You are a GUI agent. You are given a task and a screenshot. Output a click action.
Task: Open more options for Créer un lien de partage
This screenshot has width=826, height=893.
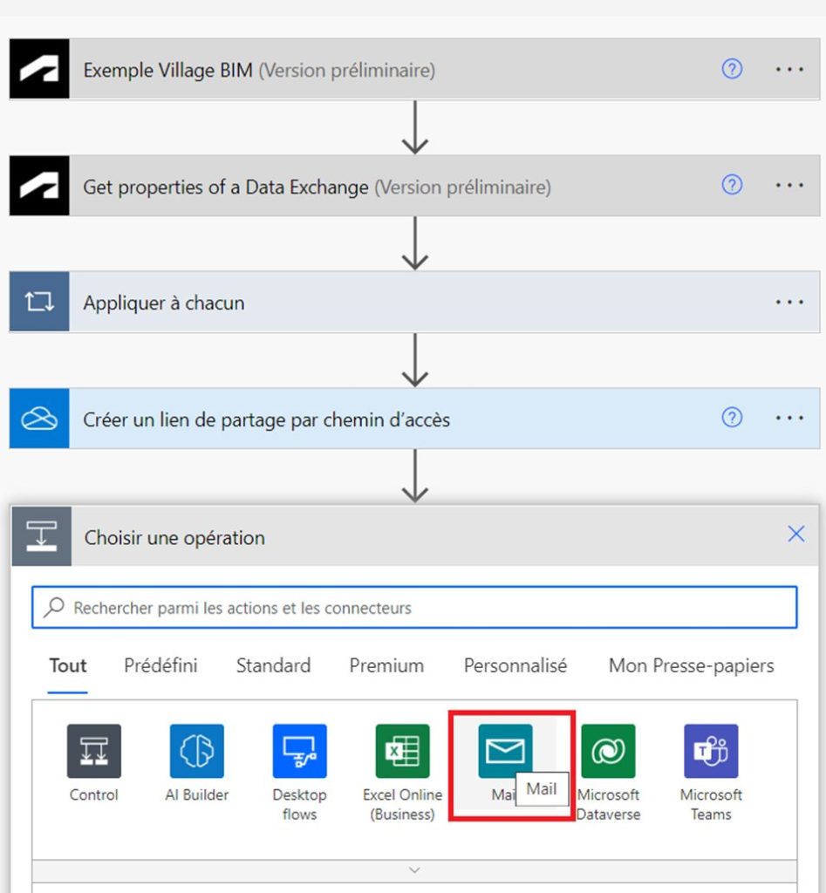789,418
